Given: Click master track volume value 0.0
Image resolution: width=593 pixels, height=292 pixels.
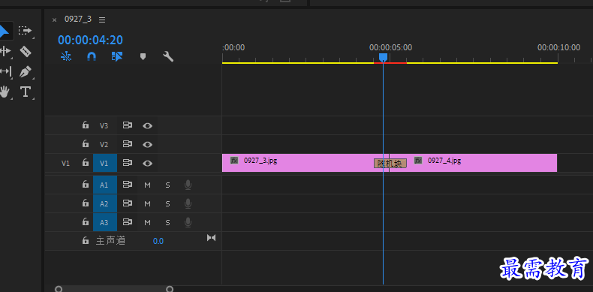Looking at the screenshot, I should pos(158,241).
